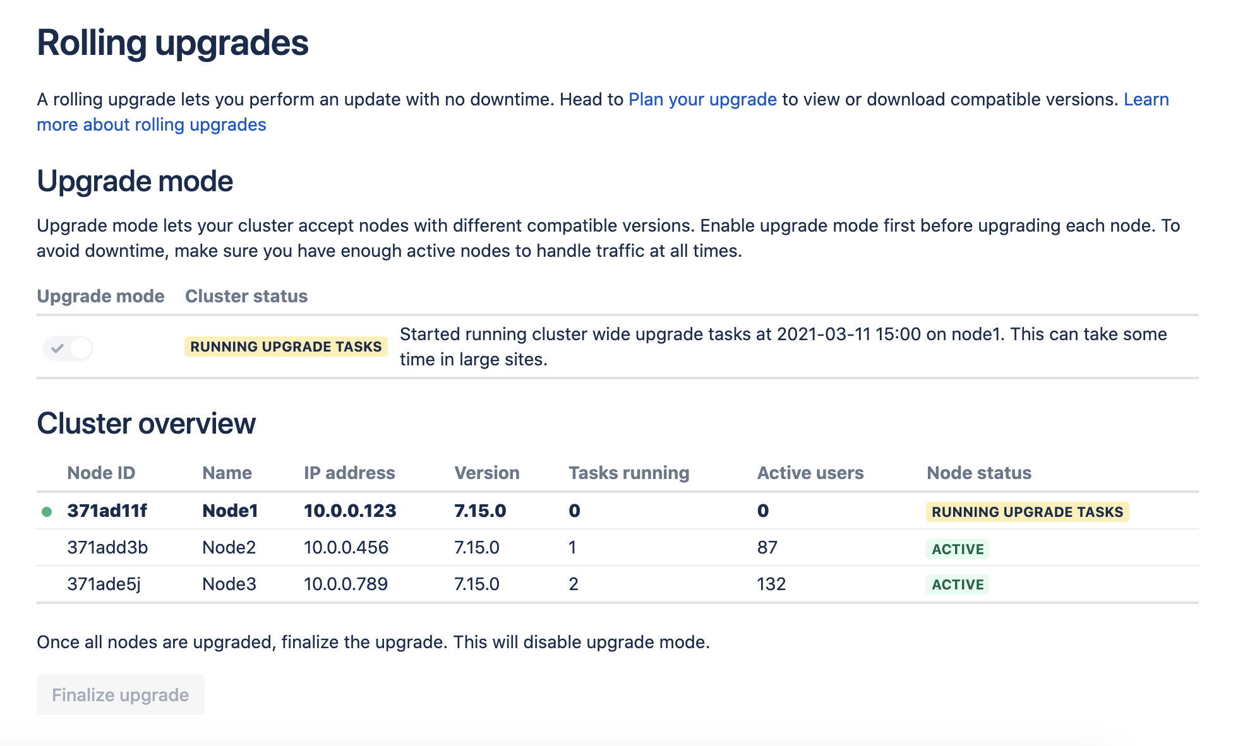The height and width of the screenshot is (746, 1238).
Task: Open Learn more about rolling upgrades link
Action: [152, 125]
